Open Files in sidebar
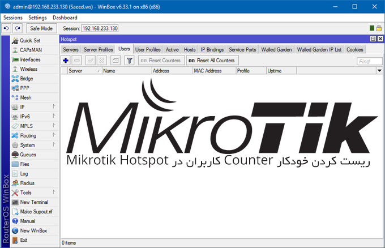 click(35, 164)
